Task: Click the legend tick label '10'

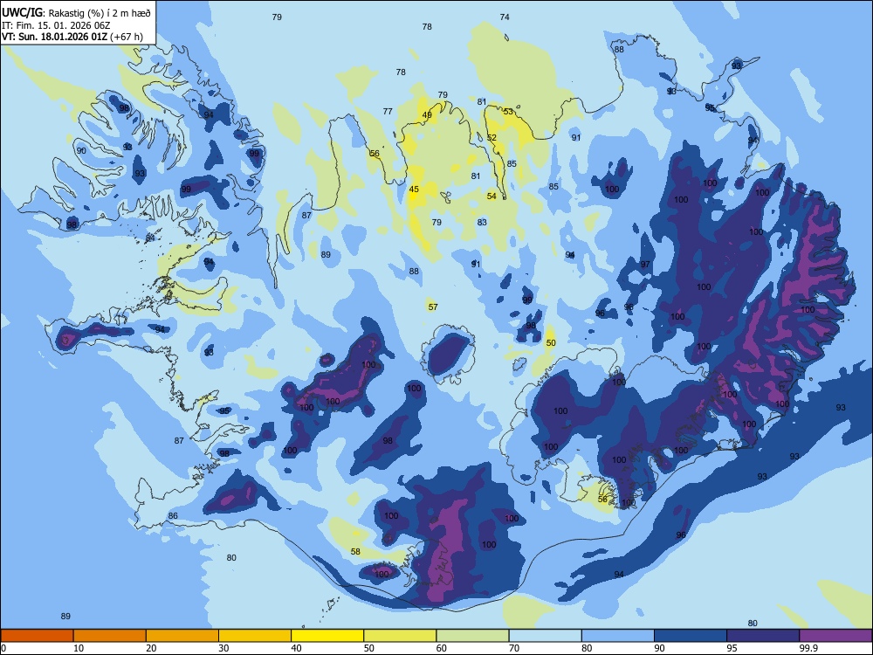Action: point(79,648)
